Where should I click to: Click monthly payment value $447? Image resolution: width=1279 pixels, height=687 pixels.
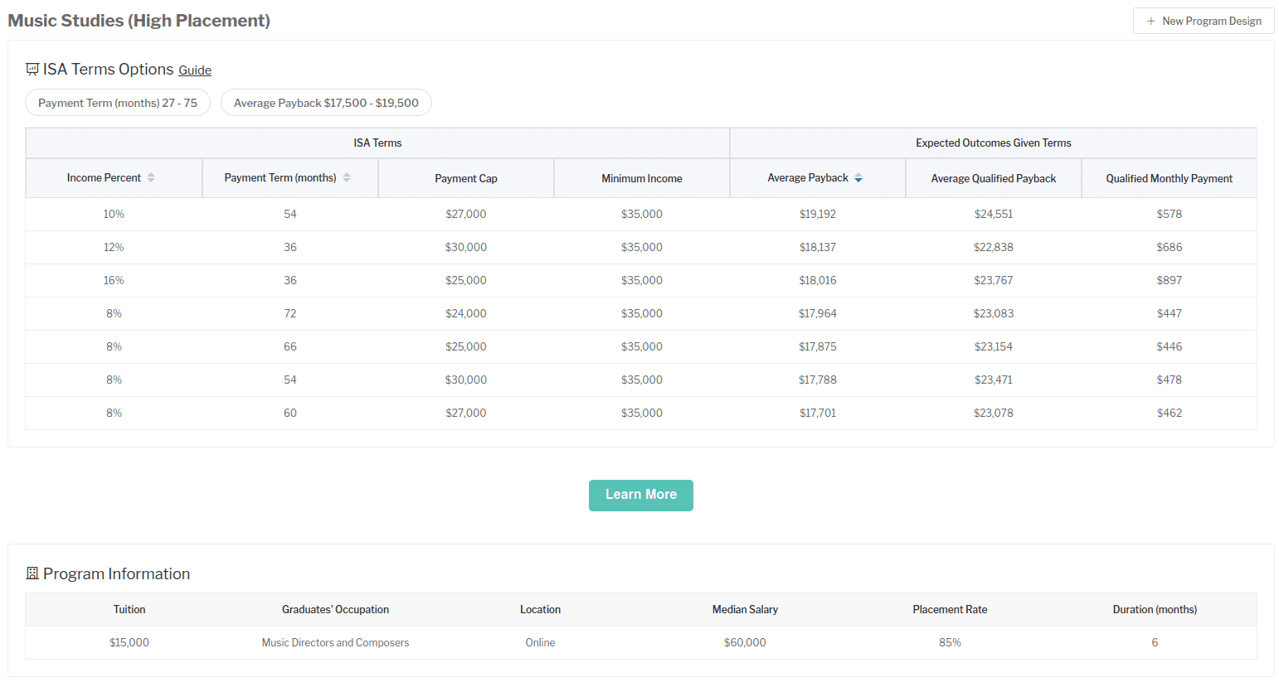point(1170,313)
